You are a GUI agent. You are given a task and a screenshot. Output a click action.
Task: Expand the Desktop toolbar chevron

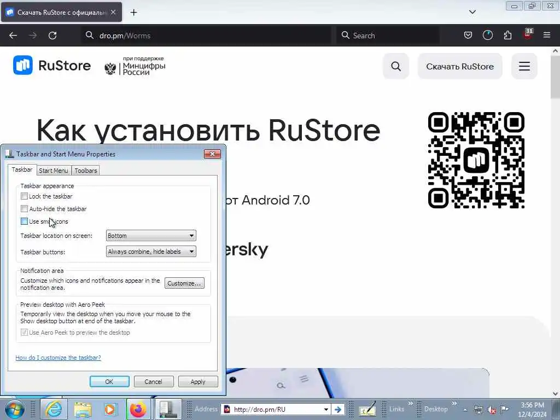(454, 404)
